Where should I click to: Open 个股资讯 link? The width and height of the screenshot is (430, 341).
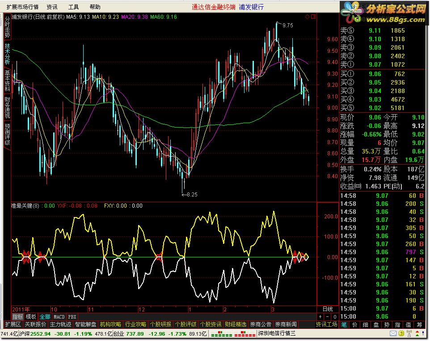click(x=211, y=324)
